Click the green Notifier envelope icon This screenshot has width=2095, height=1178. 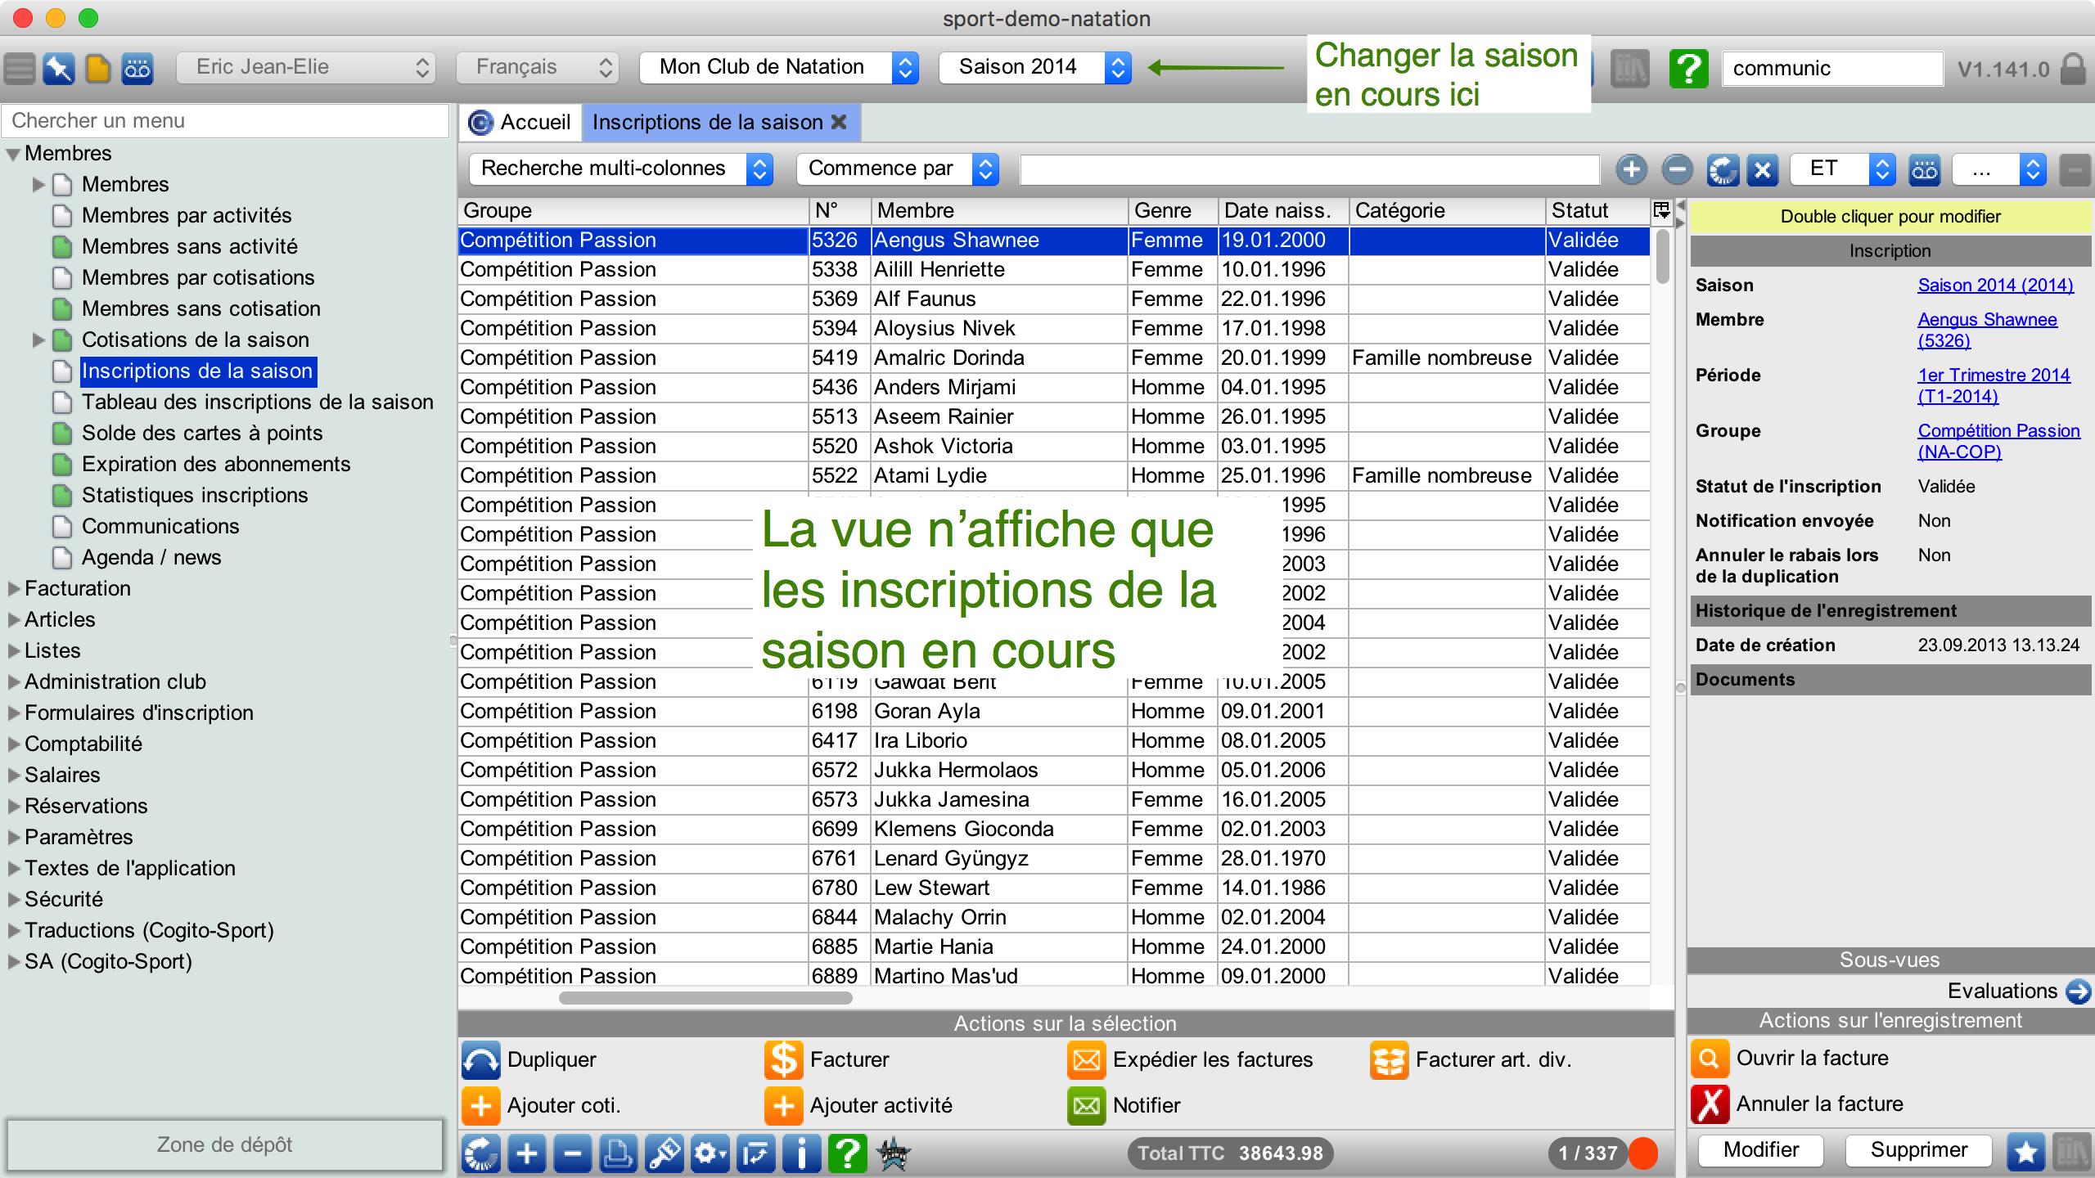(1086, 1105)
